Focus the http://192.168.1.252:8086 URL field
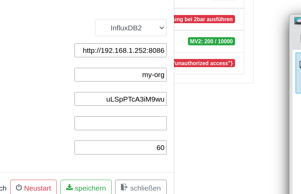301x194 pixels. point(121,50)
